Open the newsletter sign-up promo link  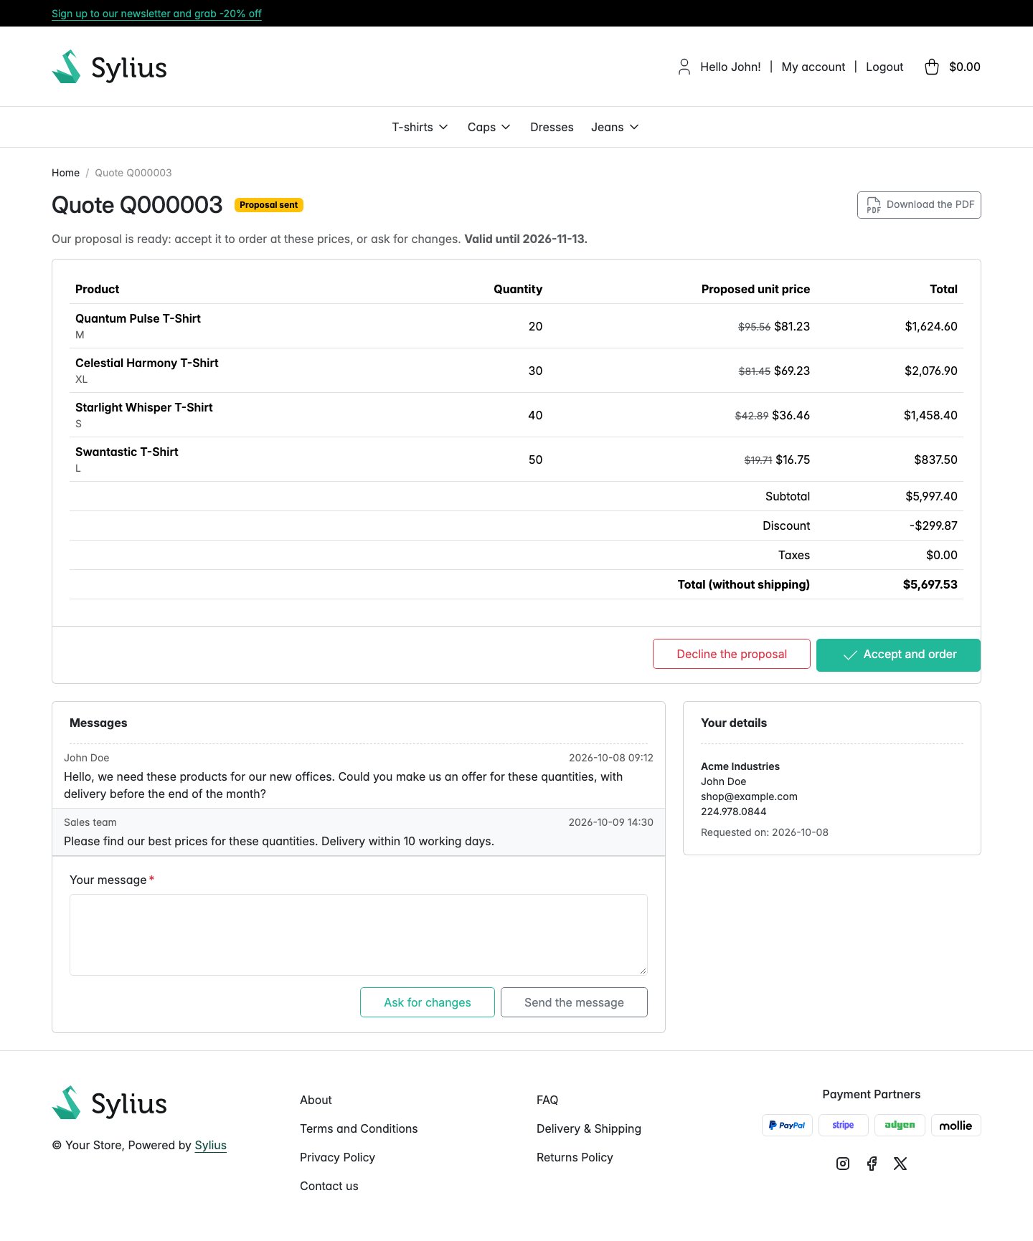coord(156,14)
